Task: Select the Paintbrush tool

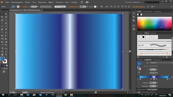Action: 2,26
